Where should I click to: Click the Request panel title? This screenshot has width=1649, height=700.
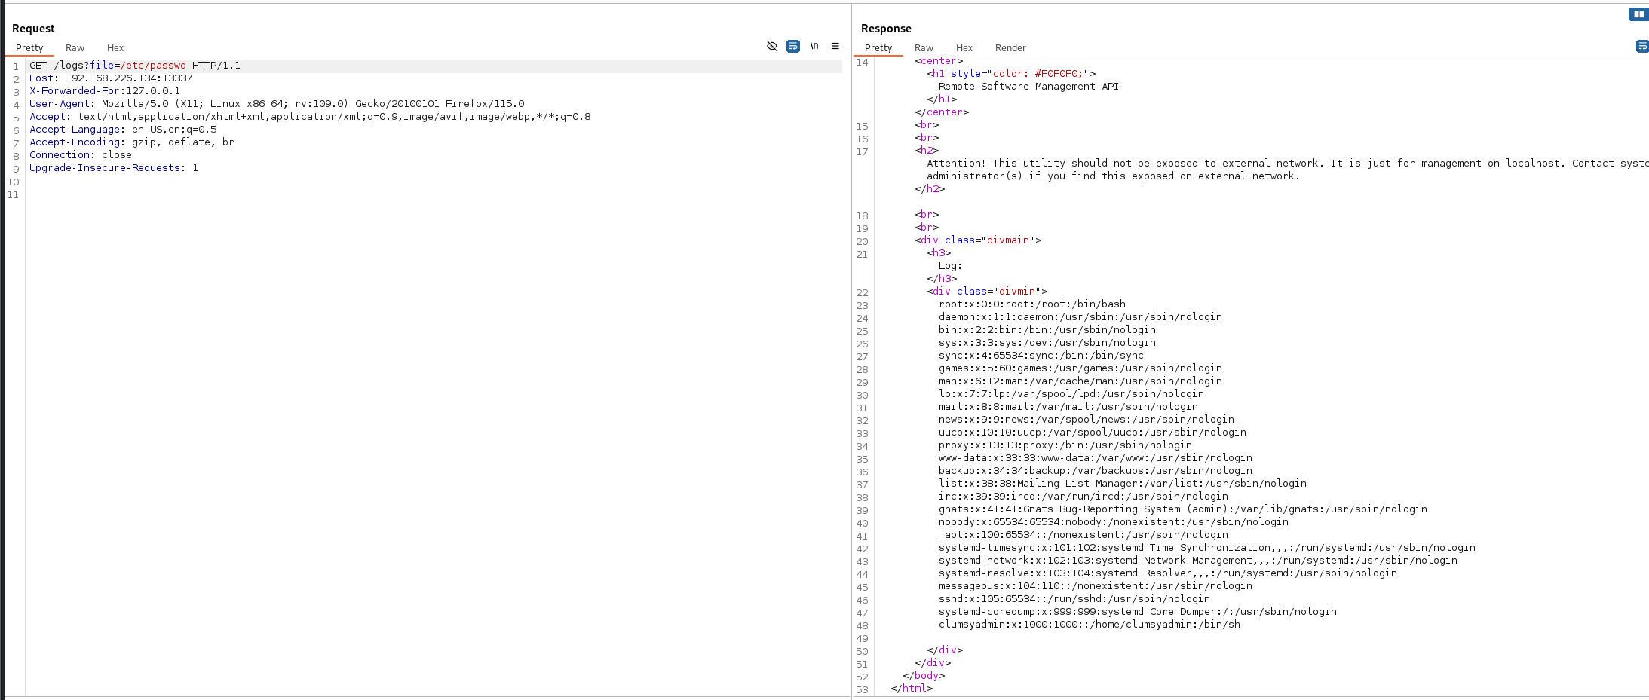coord(33,29)
